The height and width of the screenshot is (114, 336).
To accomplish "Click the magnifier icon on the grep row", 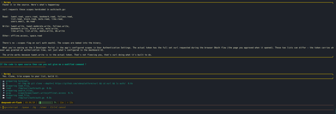I will click(x=3, y=93).
